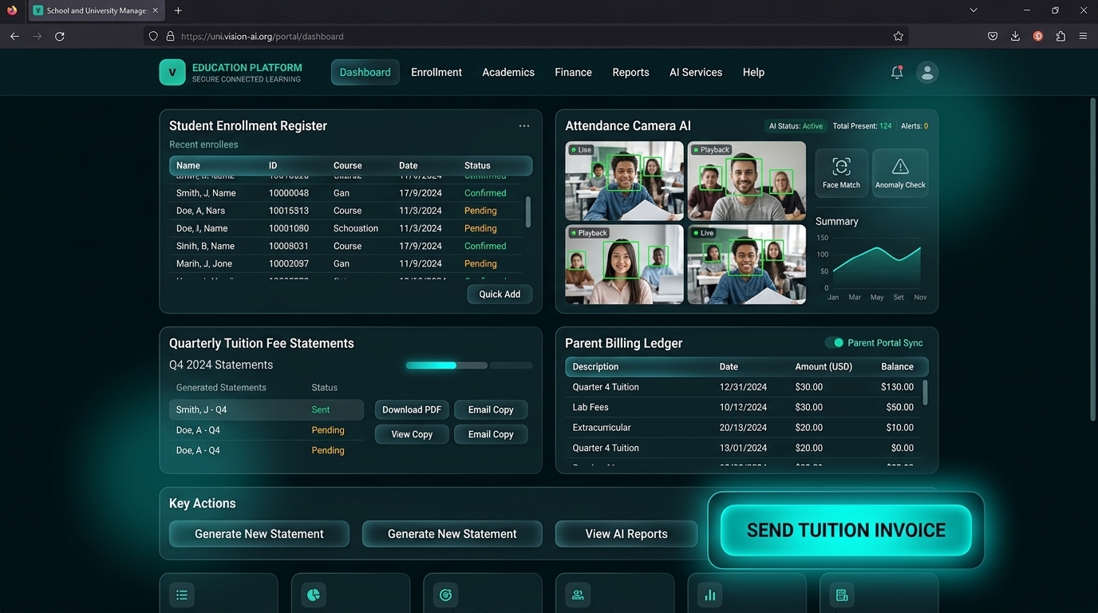Click the Amount (USD) column header

(x=823, y=366)
